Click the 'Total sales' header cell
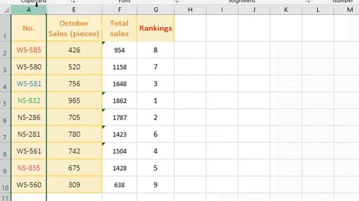 [x=119, y=28]
